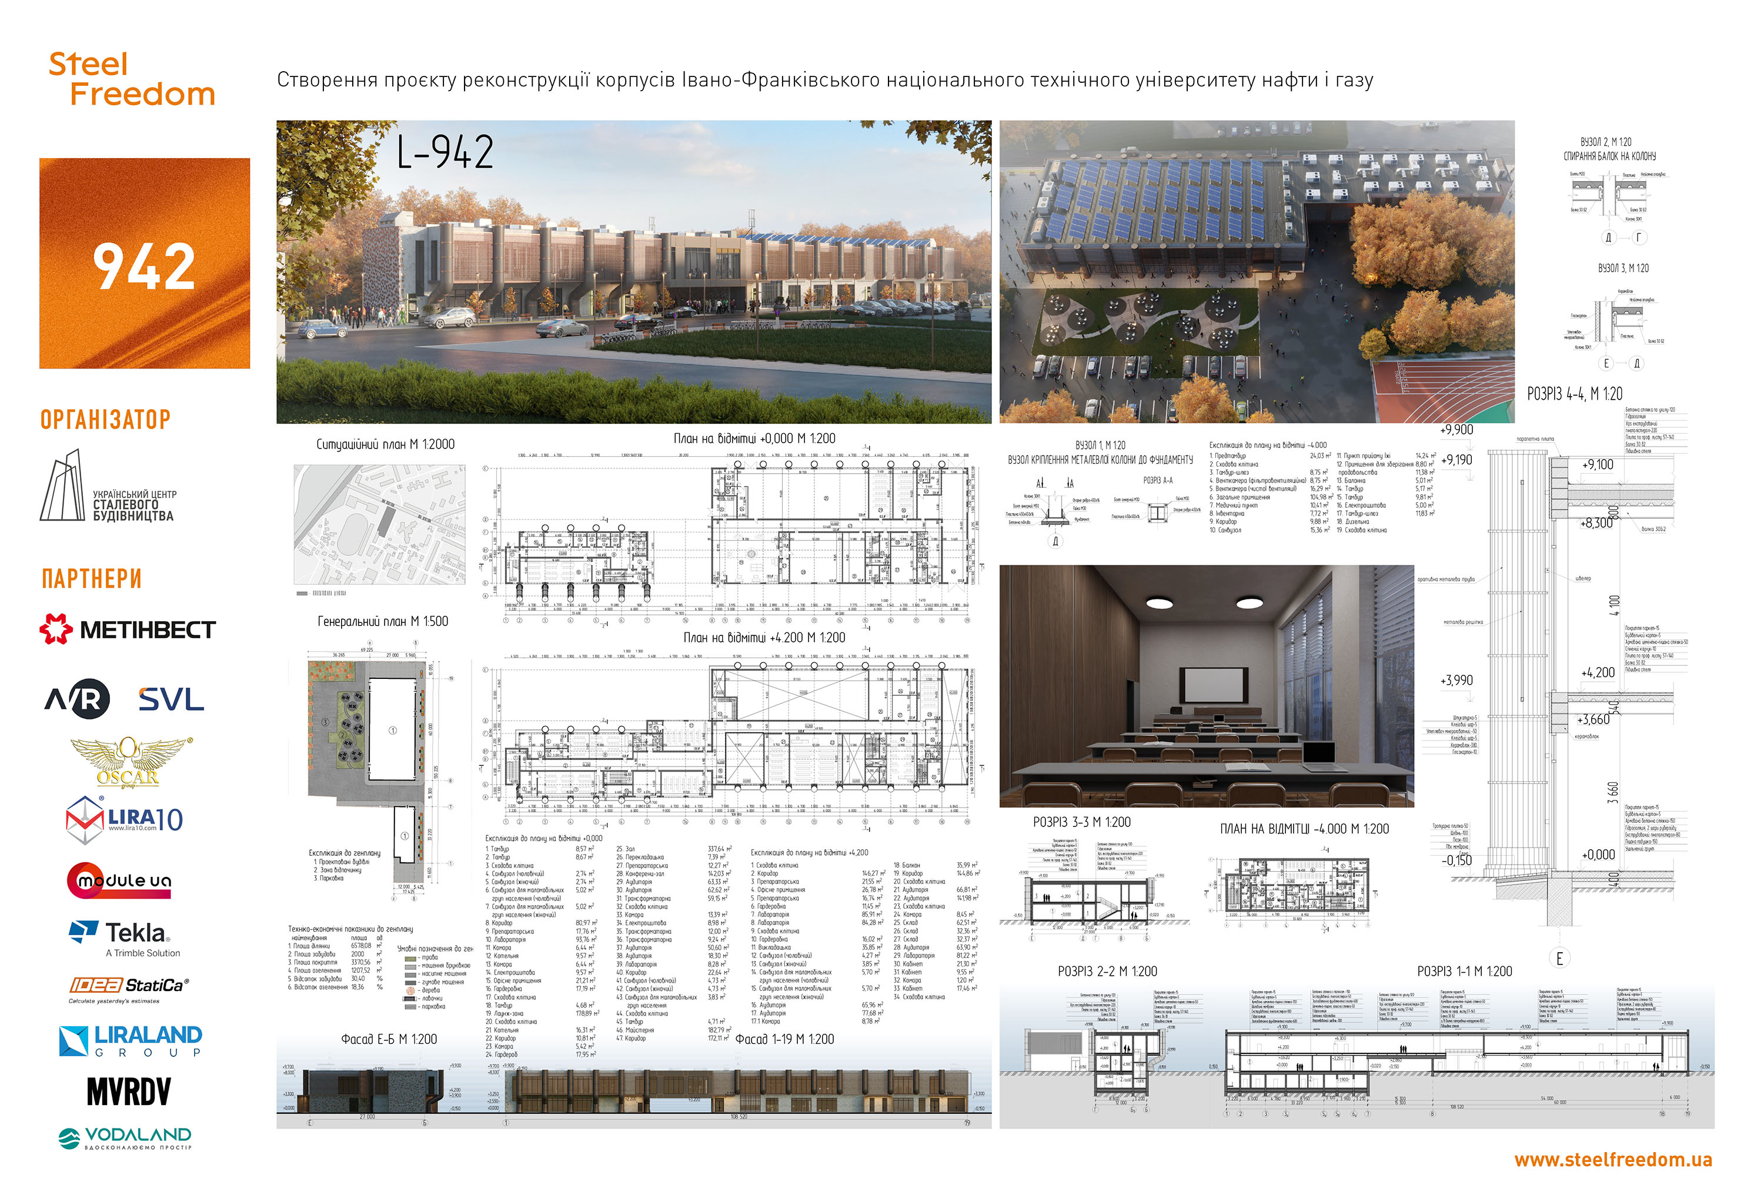
Task: Click the Steel Freedom logo
Action: click(131, 80)
